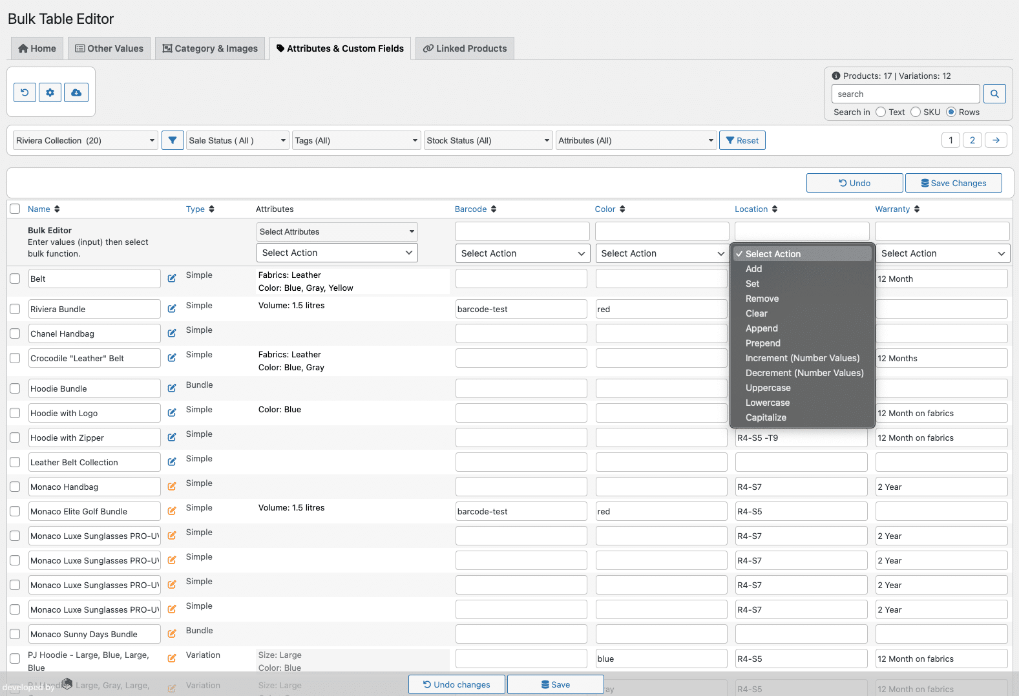Click the magnifier search icon button

[994, 94]
